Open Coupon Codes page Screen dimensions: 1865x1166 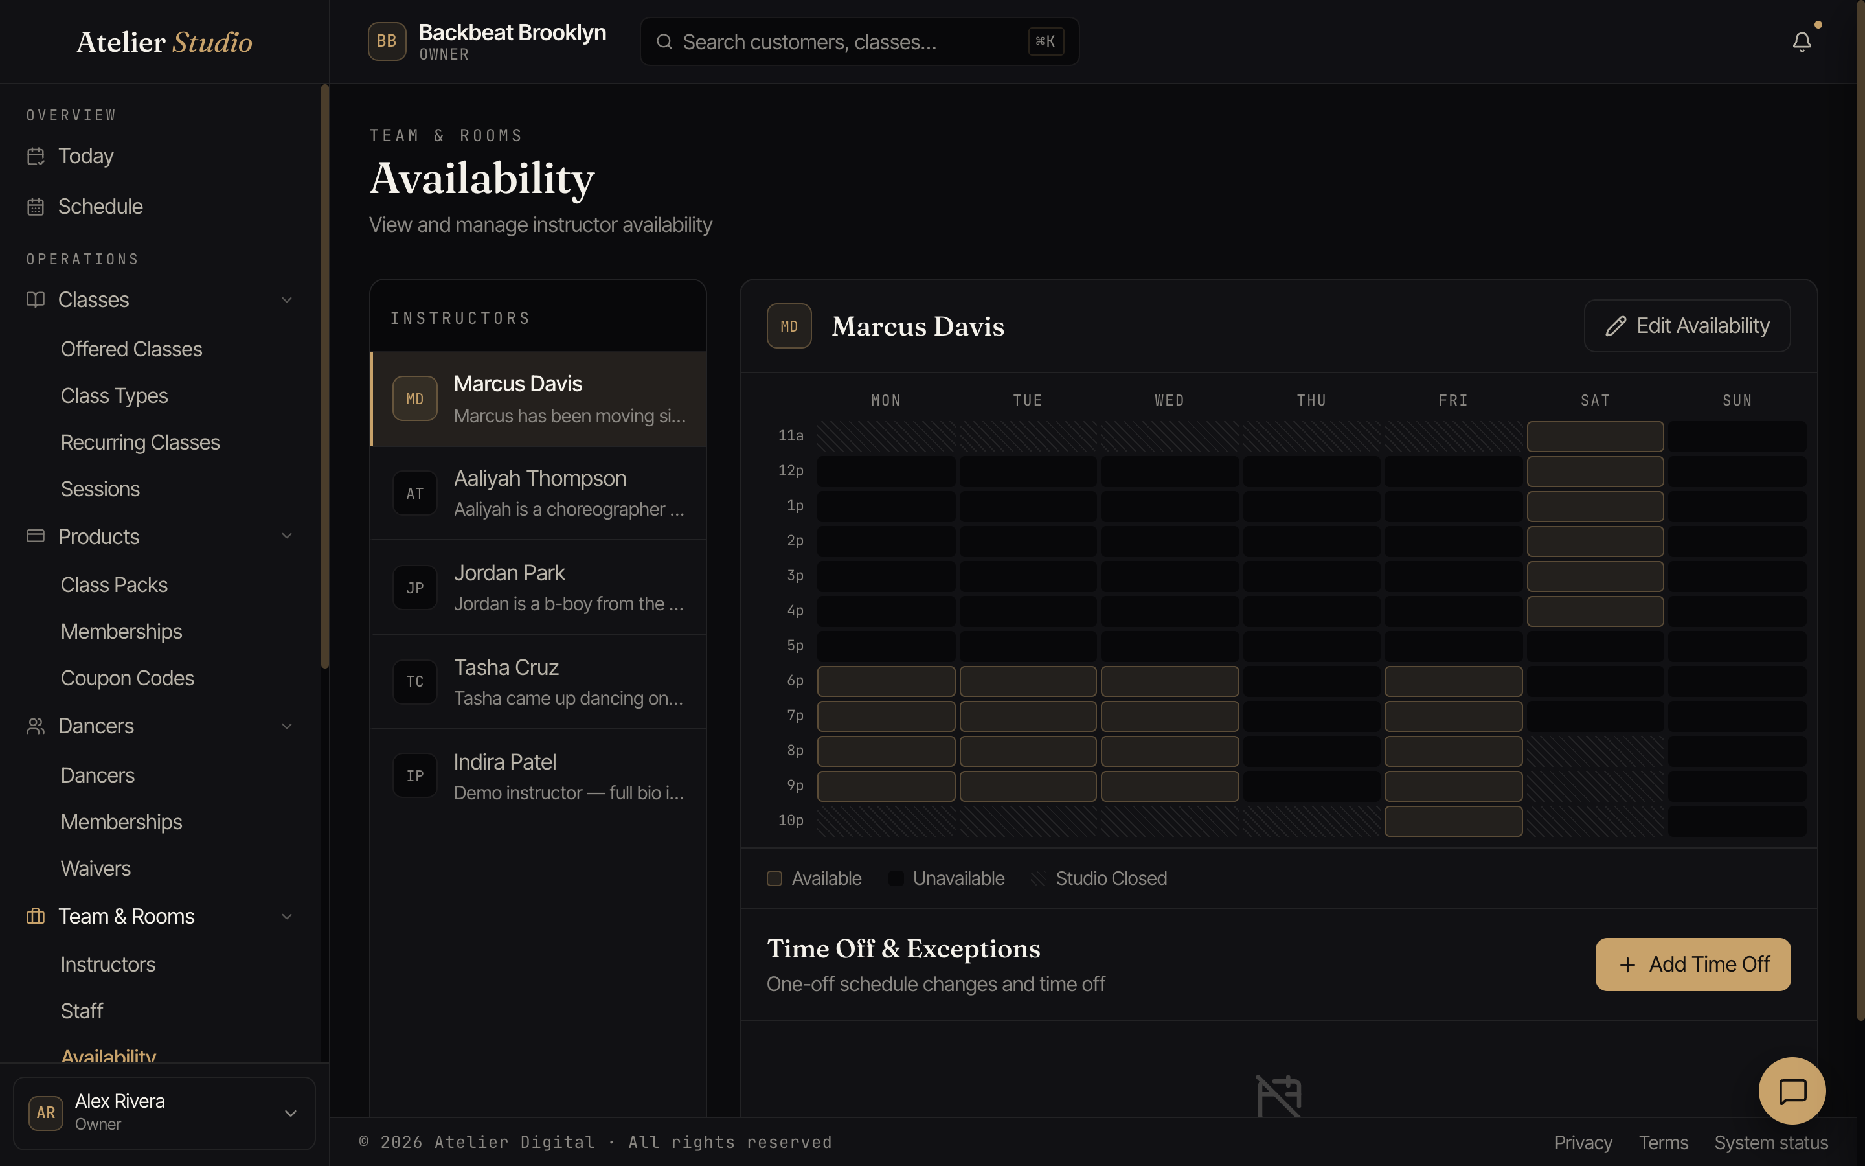(127, 679)
